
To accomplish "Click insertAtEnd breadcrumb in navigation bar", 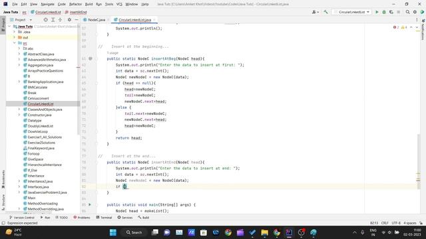I will point(76,12).
